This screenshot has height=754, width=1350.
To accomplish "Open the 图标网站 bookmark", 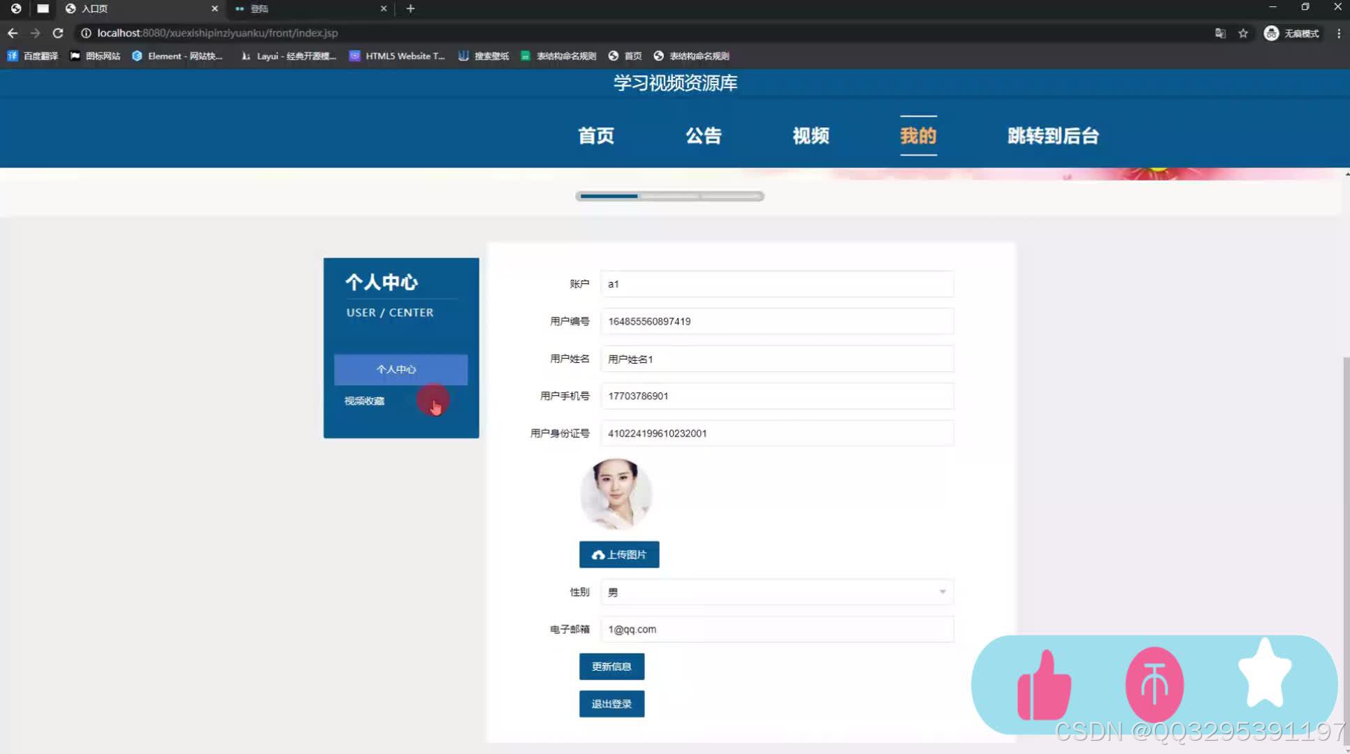I will pos(95,56).
